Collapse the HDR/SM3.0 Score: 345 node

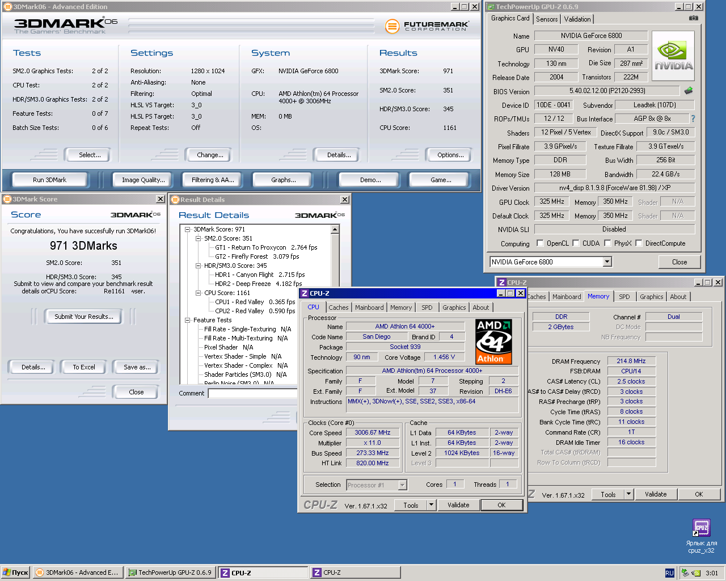pos(199,266)
